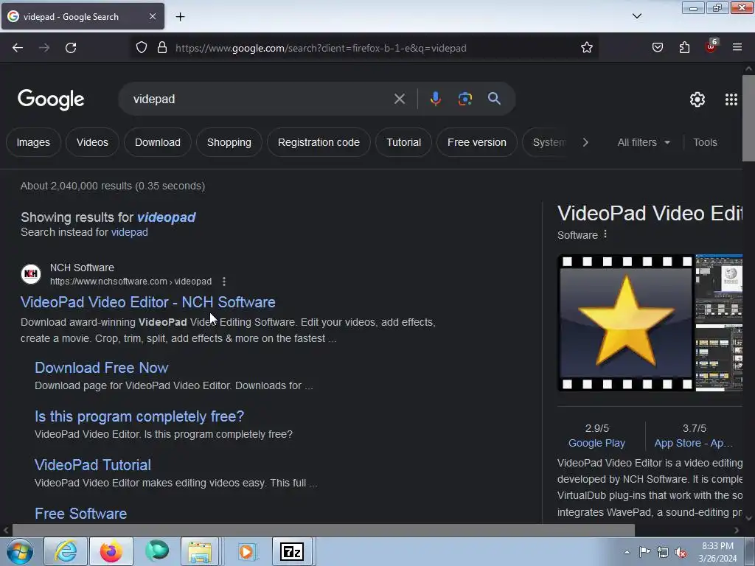The width and height of the screenshot is (755, 566).
Task: Open 7-Zip from the taskbar
Action: pos(292,551)
